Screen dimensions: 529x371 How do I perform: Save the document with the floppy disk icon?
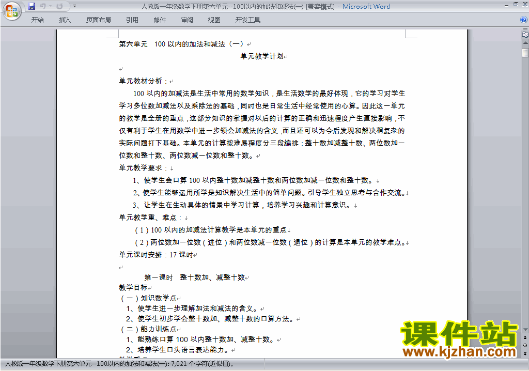click(32, 6)
